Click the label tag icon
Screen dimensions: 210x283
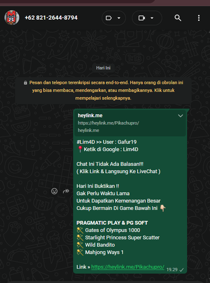[x=109, y=18]
